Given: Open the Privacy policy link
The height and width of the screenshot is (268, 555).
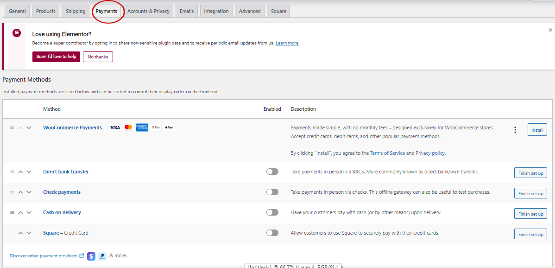Looking at the screenshot, I should pyautogui.click(x=430, y=153).
